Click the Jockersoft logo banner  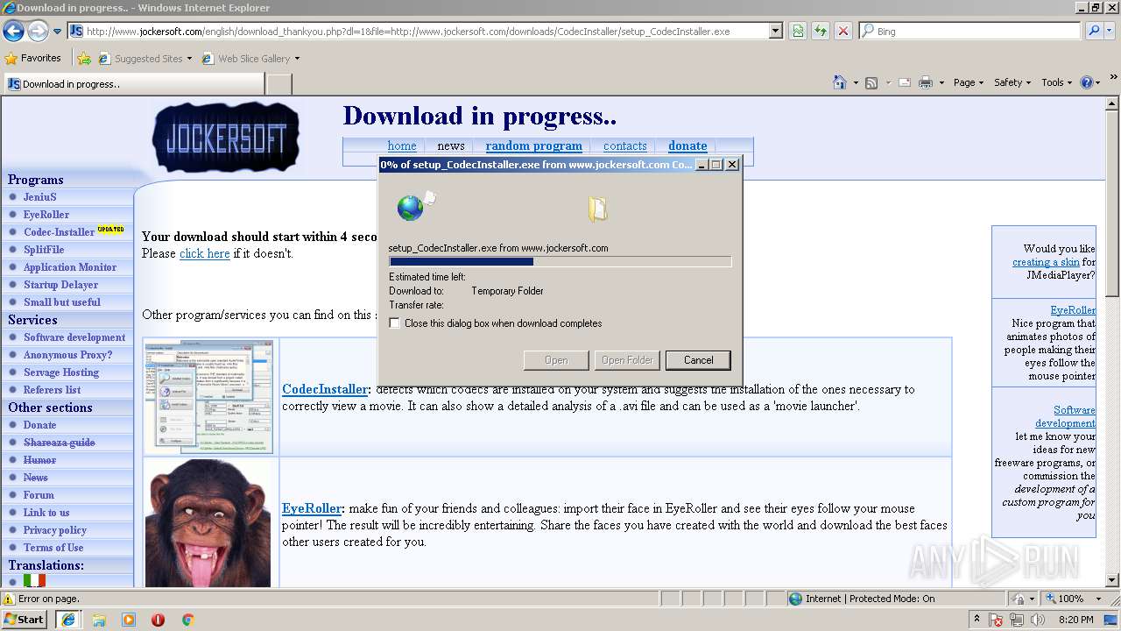pos(225,138)
